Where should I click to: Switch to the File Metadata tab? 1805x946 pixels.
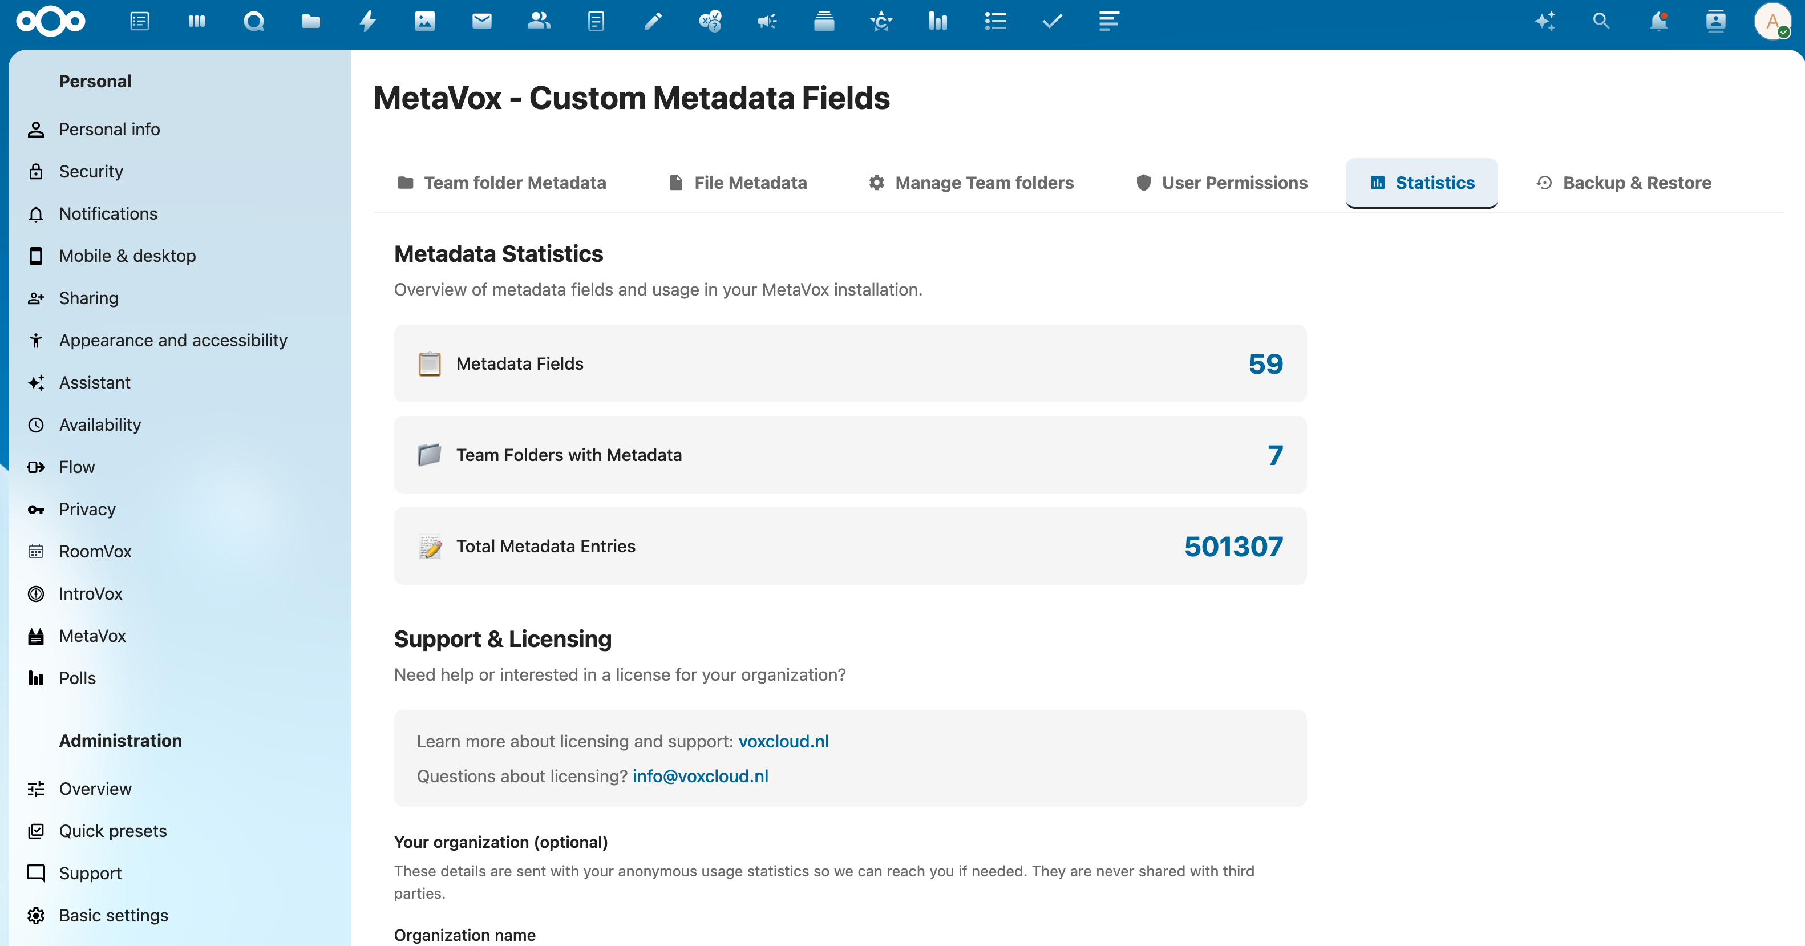(x=738, y=183)
